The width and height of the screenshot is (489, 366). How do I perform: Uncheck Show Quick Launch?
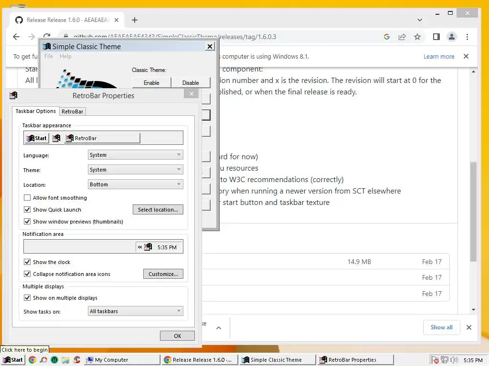pyautogui.click(x=27, y=210)
